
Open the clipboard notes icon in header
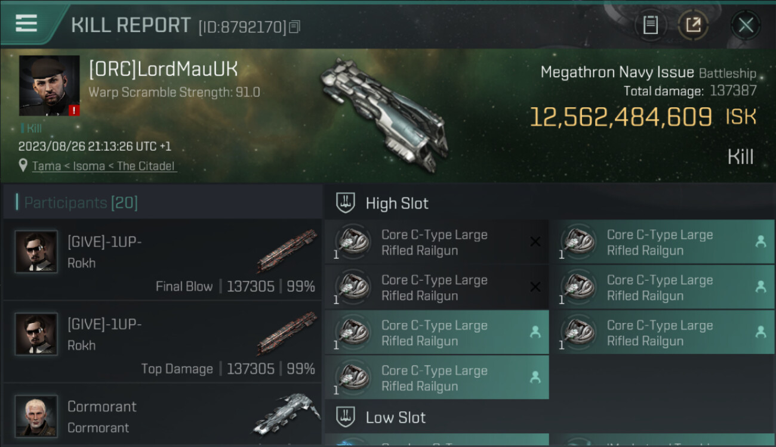click(x=650, y=25)
